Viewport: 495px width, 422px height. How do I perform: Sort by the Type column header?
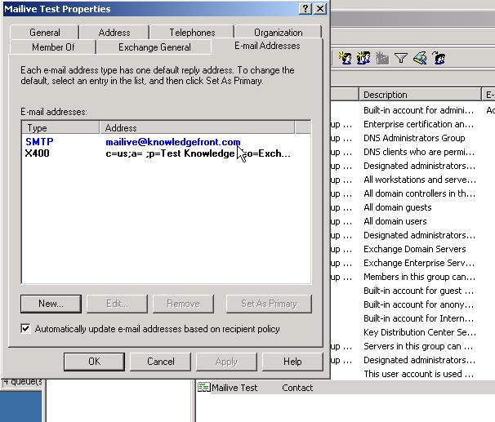tap(60, 127)
